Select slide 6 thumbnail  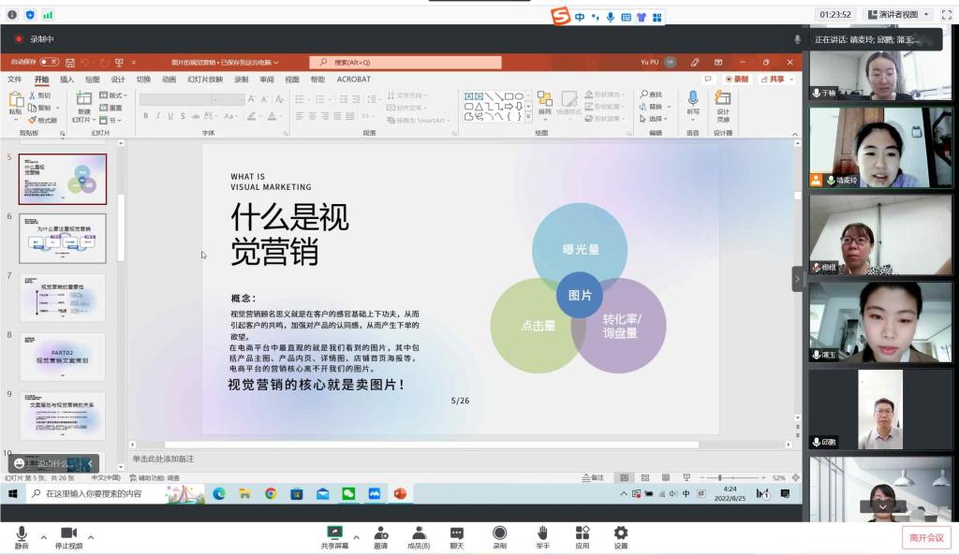tap(63, 239)
